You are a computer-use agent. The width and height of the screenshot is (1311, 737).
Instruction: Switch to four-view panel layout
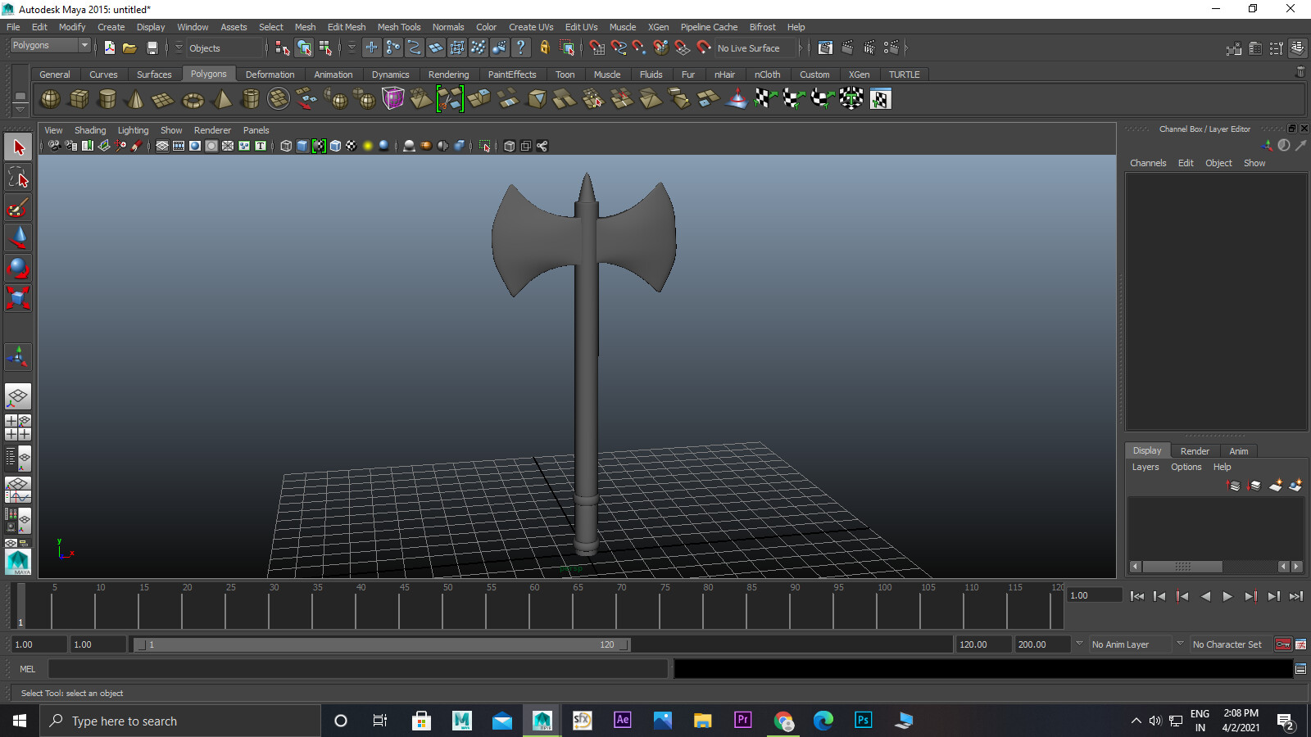click(18, 427)
